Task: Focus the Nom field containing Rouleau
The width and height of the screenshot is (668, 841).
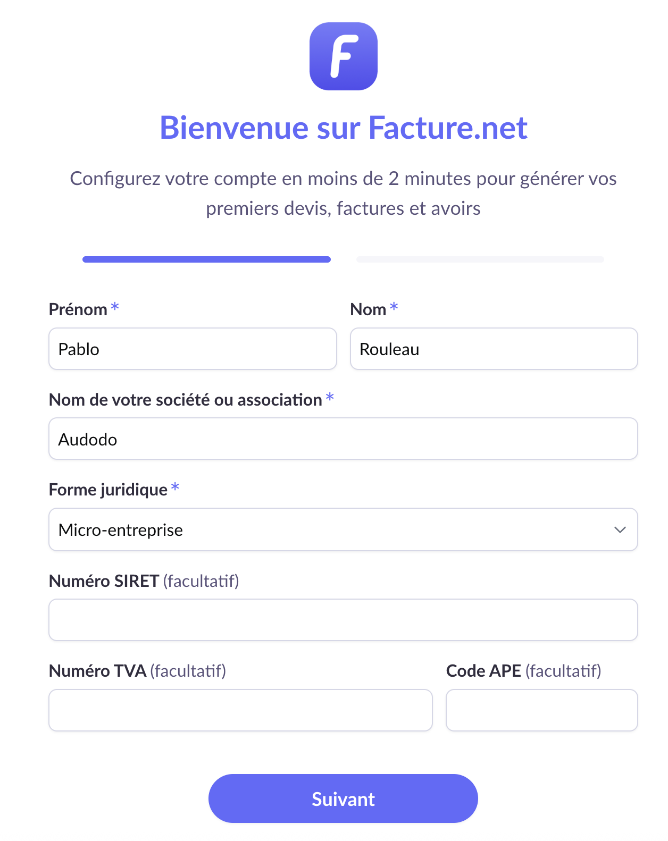Action: [494, 349]
